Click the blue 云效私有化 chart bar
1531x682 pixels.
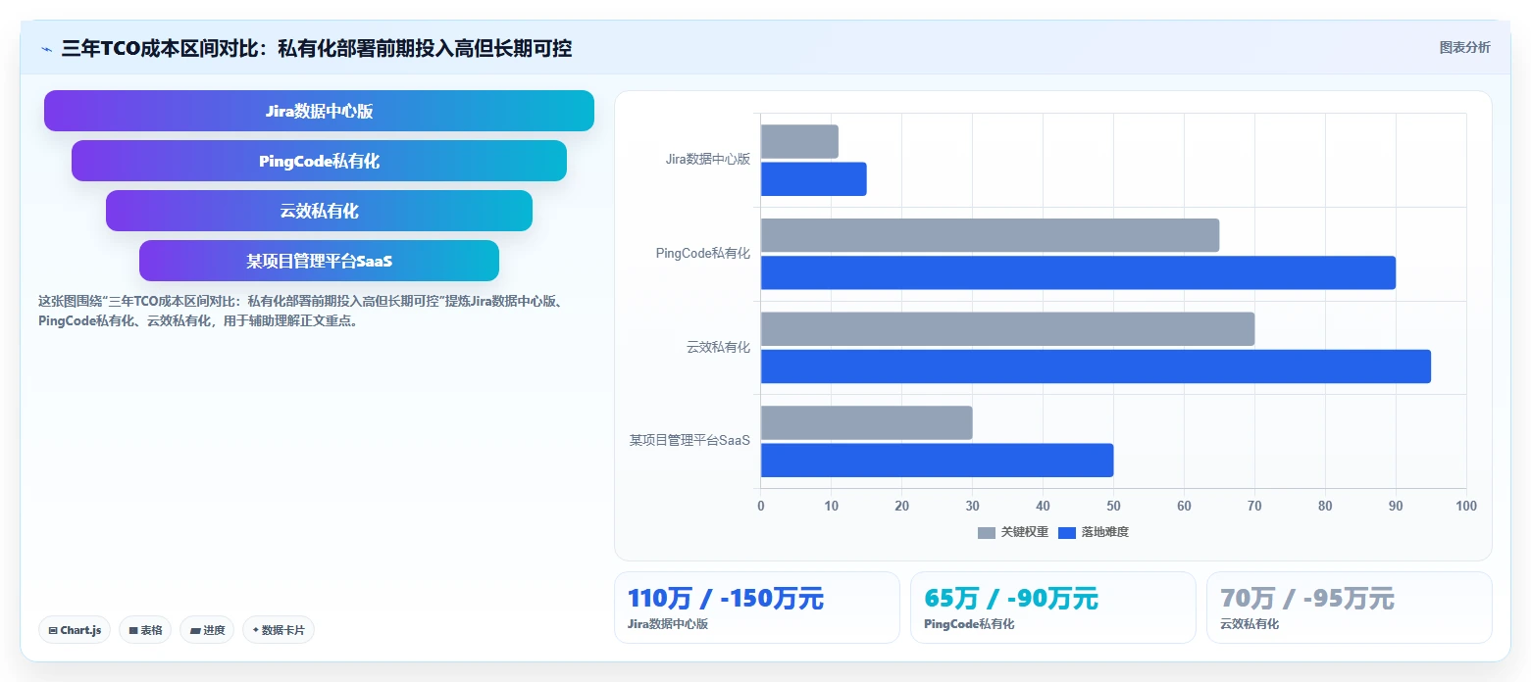click(x=1096, y=366)
